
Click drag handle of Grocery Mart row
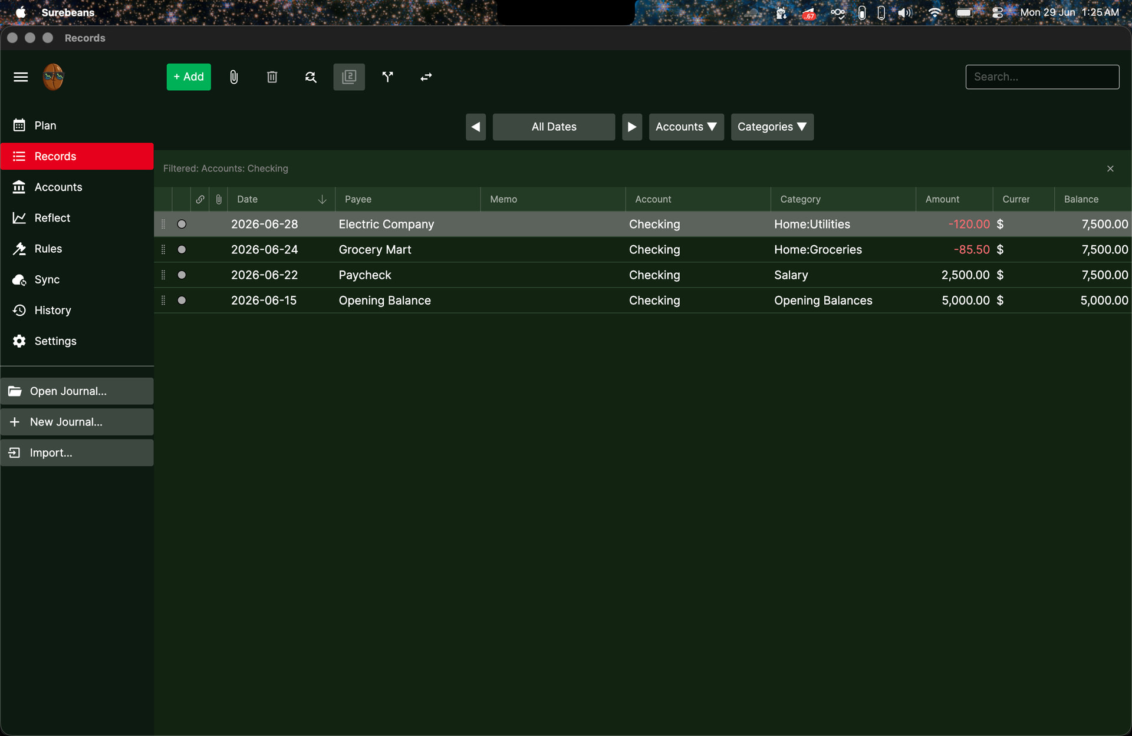tap(163, 249)
